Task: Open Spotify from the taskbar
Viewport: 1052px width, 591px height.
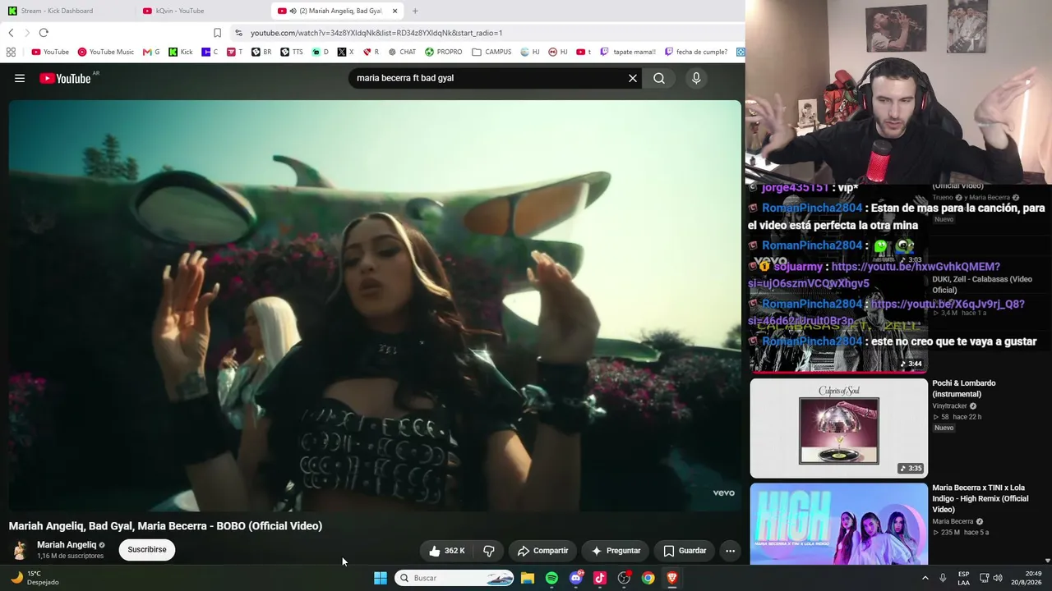Action: 551,578
